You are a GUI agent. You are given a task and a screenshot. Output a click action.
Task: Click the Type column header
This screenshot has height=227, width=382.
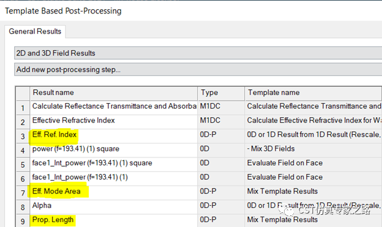(x=221, y=93)
